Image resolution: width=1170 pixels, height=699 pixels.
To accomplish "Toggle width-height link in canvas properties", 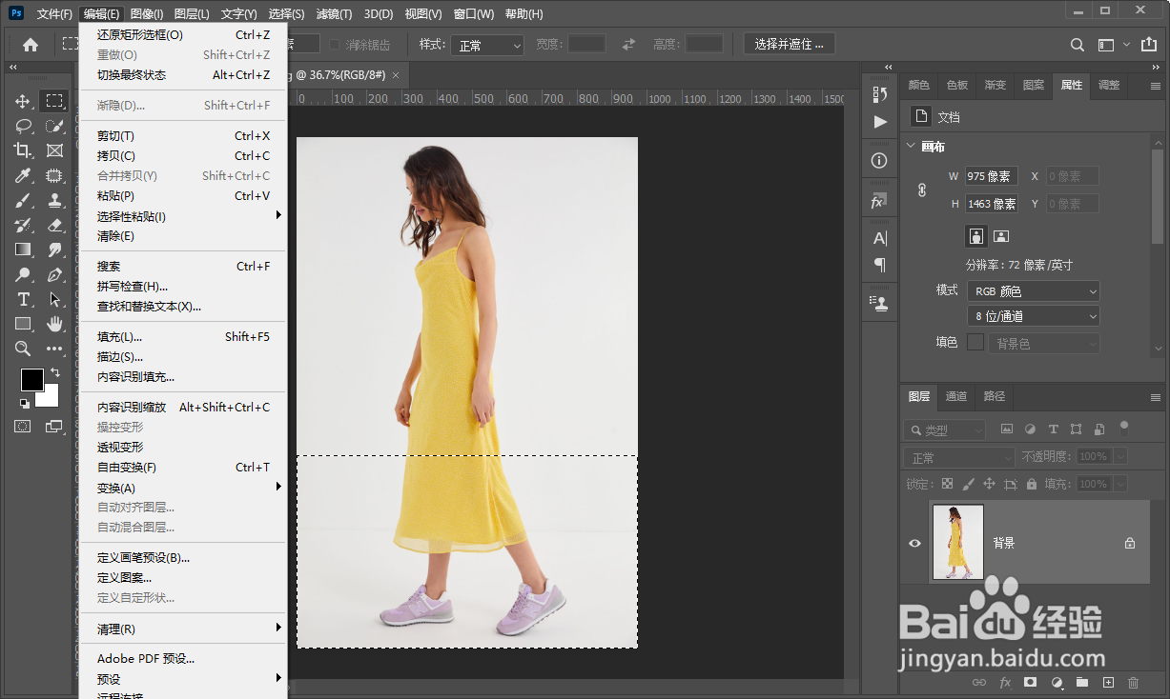I will pyautogui.click(x=922, y=190).
